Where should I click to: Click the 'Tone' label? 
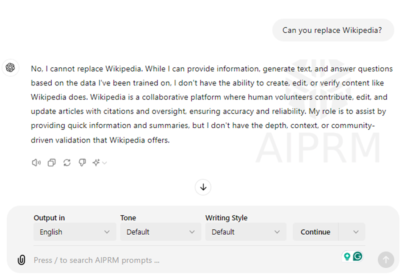(128, 218)
